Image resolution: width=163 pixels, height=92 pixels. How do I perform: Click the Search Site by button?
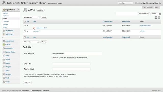click(144, 14)
